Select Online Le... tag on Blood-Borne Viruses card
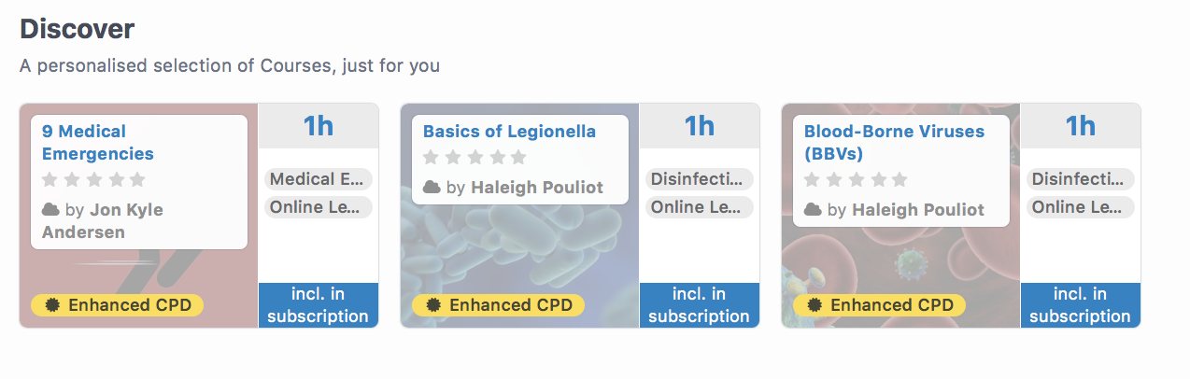 (1081, 207)
